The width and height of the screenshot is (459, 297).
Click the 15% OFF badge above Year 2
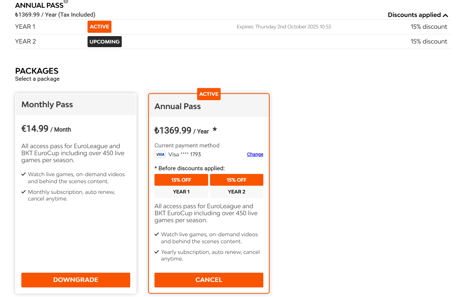pyautogui.click(x=236, y=180)
